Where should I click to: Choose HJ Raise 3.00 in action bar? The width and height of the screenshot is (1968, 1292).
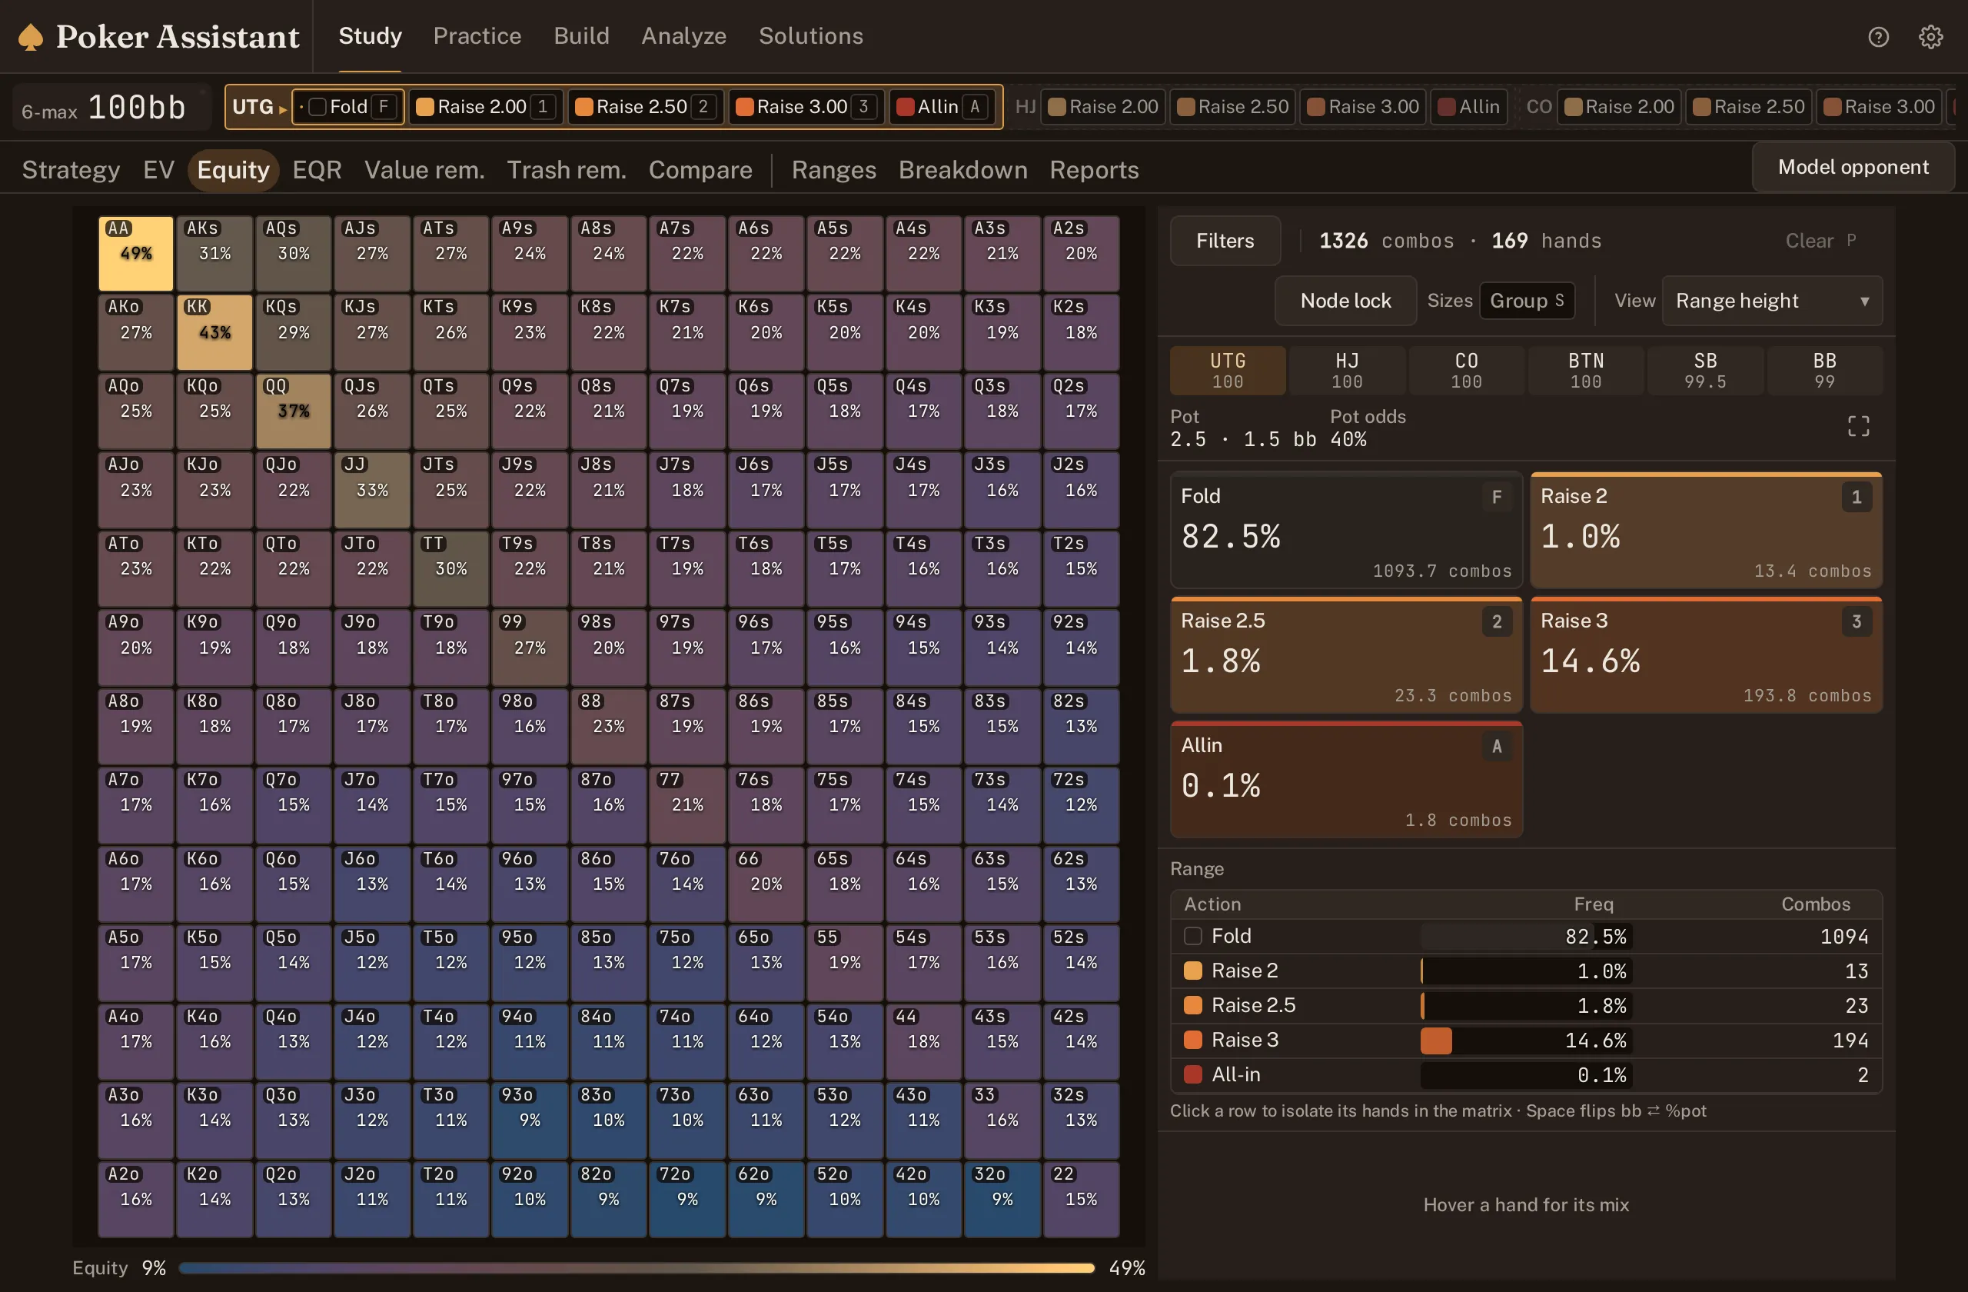(x=1363, y=107)
